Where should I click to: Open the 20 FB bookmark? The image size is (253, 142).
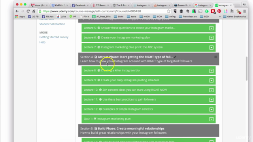pos(33,17)
